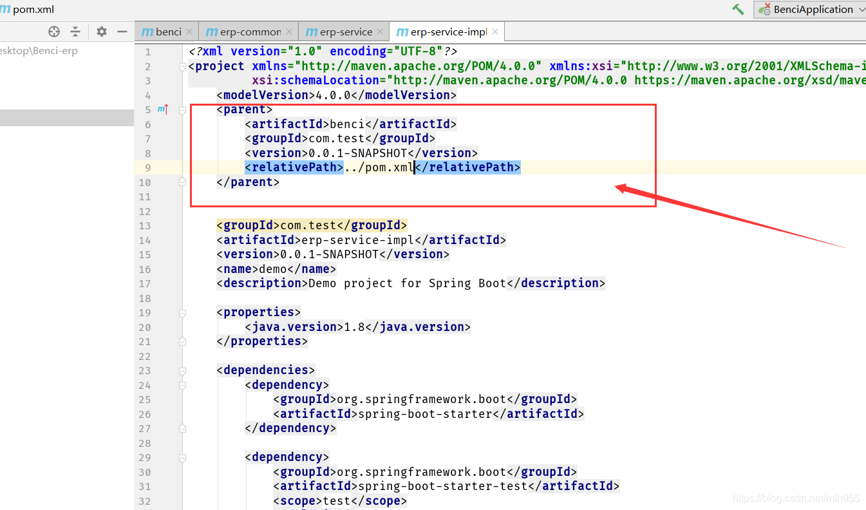Image resolution: width=866 pixels, height=510 pixels.
Task: Click fold end marker at line 27
Action: pos(182,428)
